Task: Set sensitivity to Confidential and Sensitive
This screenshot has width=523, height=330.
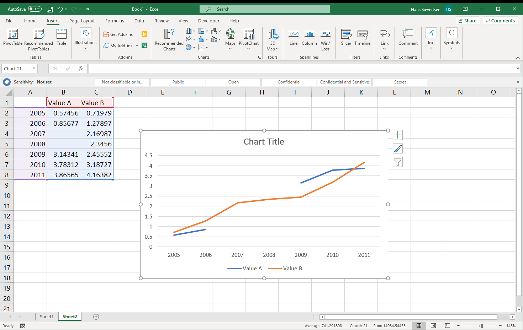Action: click(x=344, y=82)
